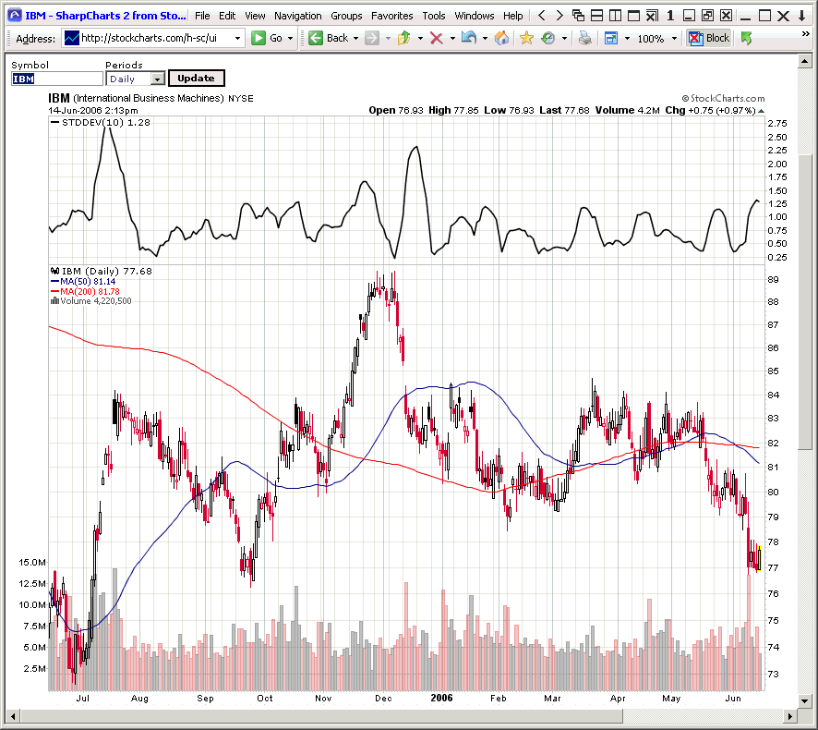Click the red X Stop icon
This screenshot has height=730, width=818.
point(436,38)
